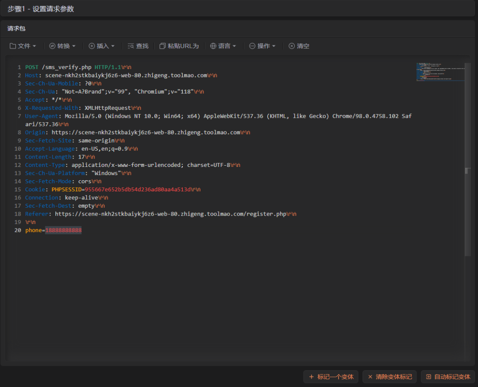The width and height of the screenshot is (478, 387).
Task: Expand the 插入 dropdown arrow
Action: [x=113, y=46]
